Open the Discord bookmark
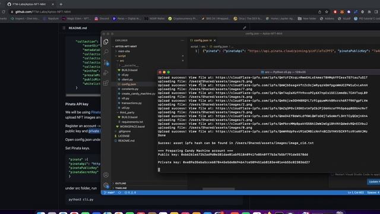This screenshot has width=380, height=214. (102, 18)
